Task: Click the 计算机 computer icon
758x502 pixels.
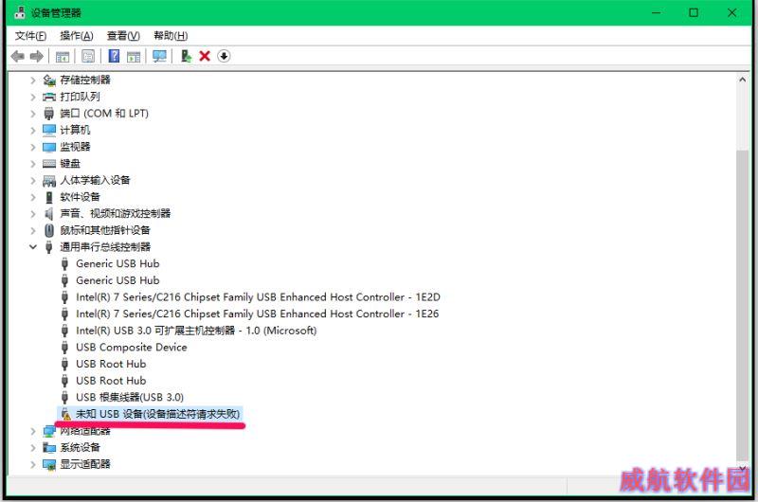Action: [x=49, y=130]
